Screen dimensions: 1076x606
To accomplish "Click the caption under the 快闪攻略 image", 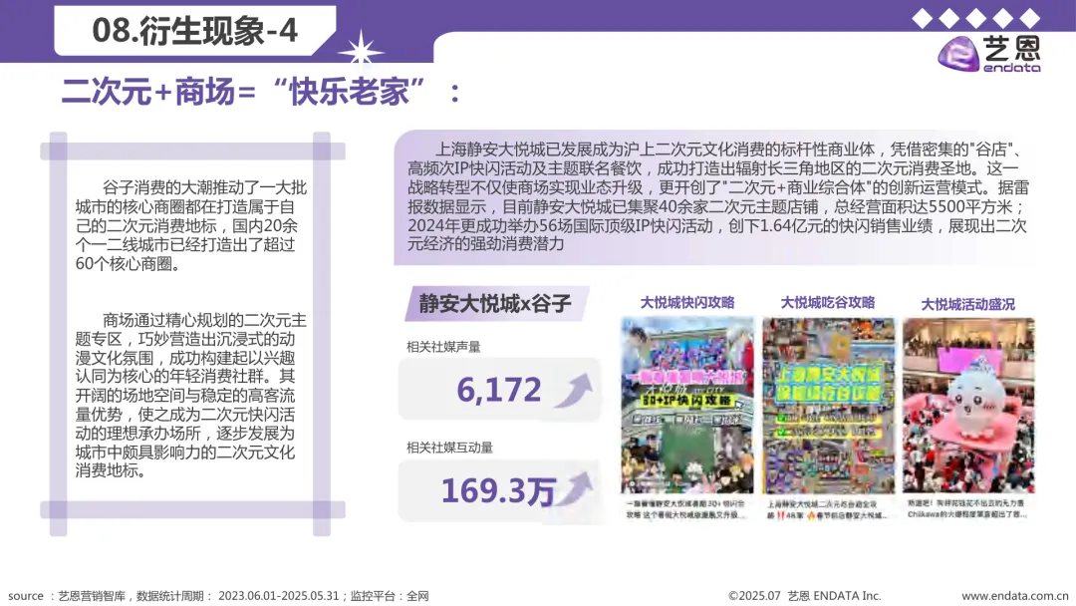I will pyautogui.click(x=685, y=508).
